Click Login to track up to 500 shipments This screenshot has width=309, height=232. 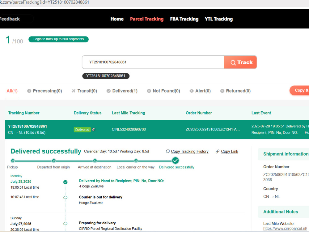(x=58, y=39)
